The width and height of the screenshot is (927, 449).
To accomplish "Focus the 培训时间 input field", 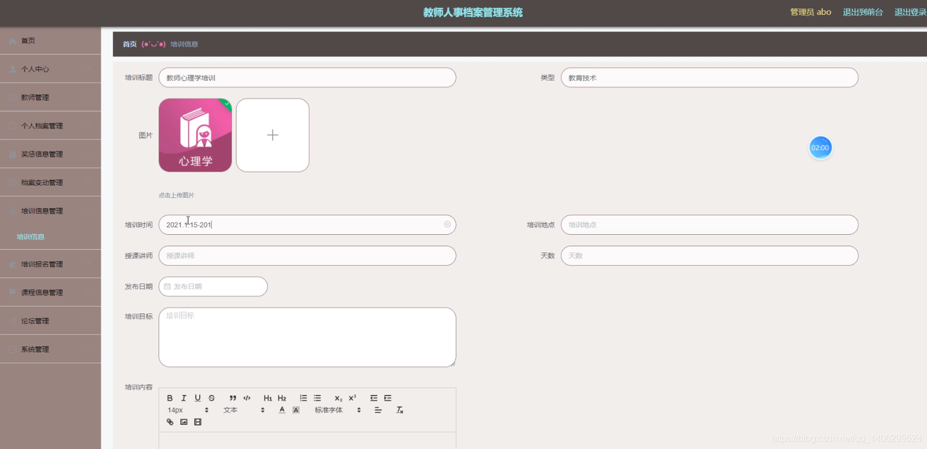I will click(307, 224).
